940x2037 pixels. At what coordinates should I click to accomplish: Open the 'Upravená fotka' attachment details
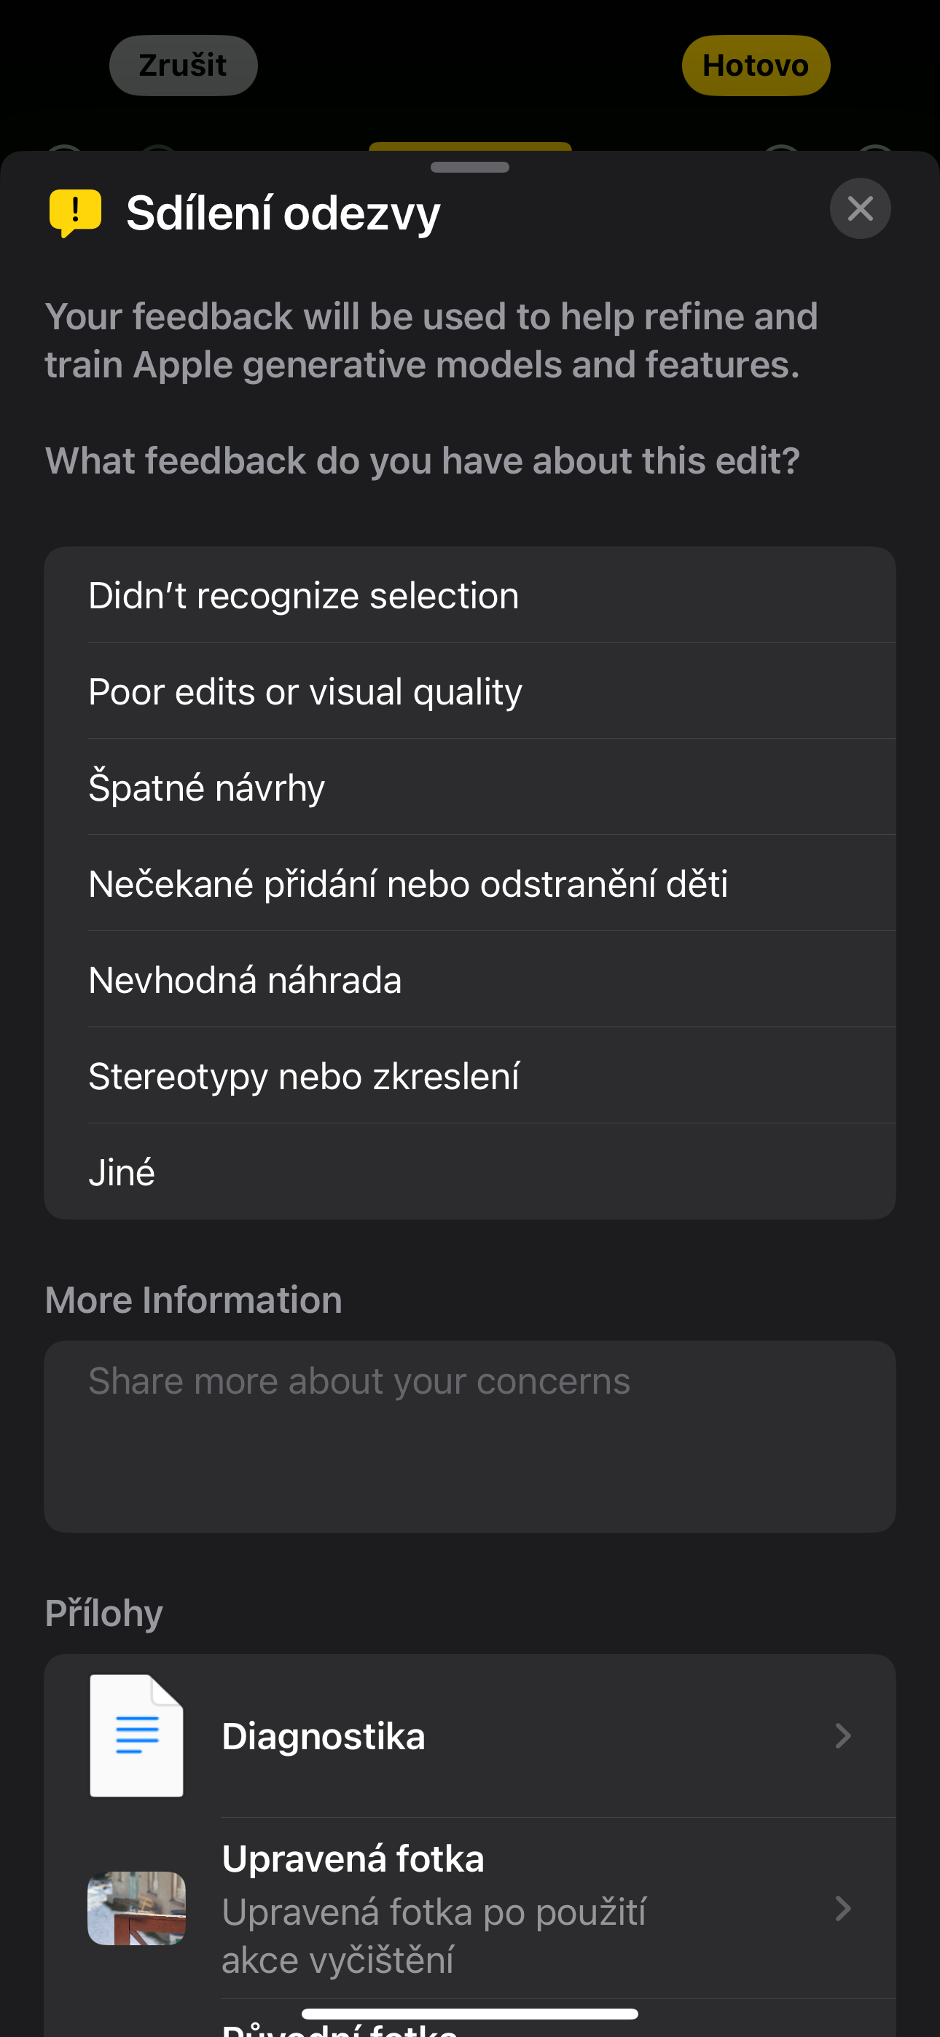click(475, 1907)
